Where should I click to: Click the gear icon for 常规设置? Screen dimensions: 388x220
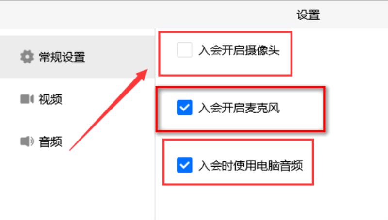pyautogui.click(x=27, y=57)
